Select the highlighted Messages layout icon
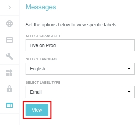The height and width of the screenshot is (125, 140). (9, 105)
